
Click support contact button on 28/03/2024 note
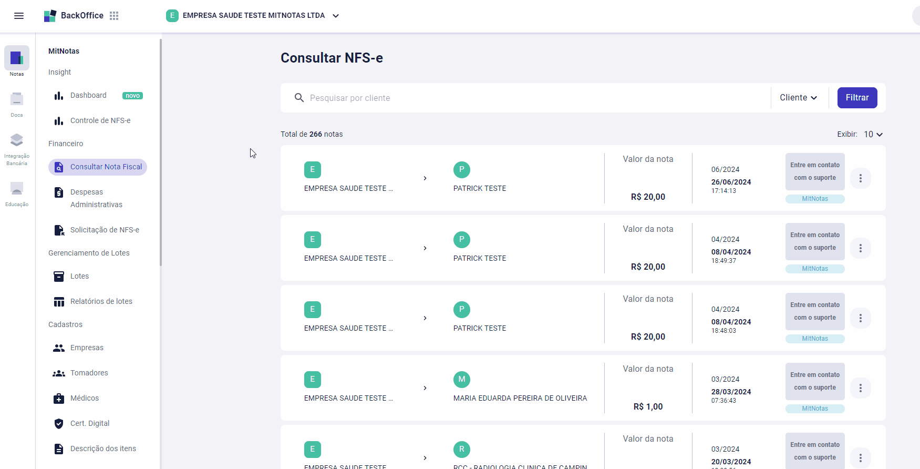[815, 381]
